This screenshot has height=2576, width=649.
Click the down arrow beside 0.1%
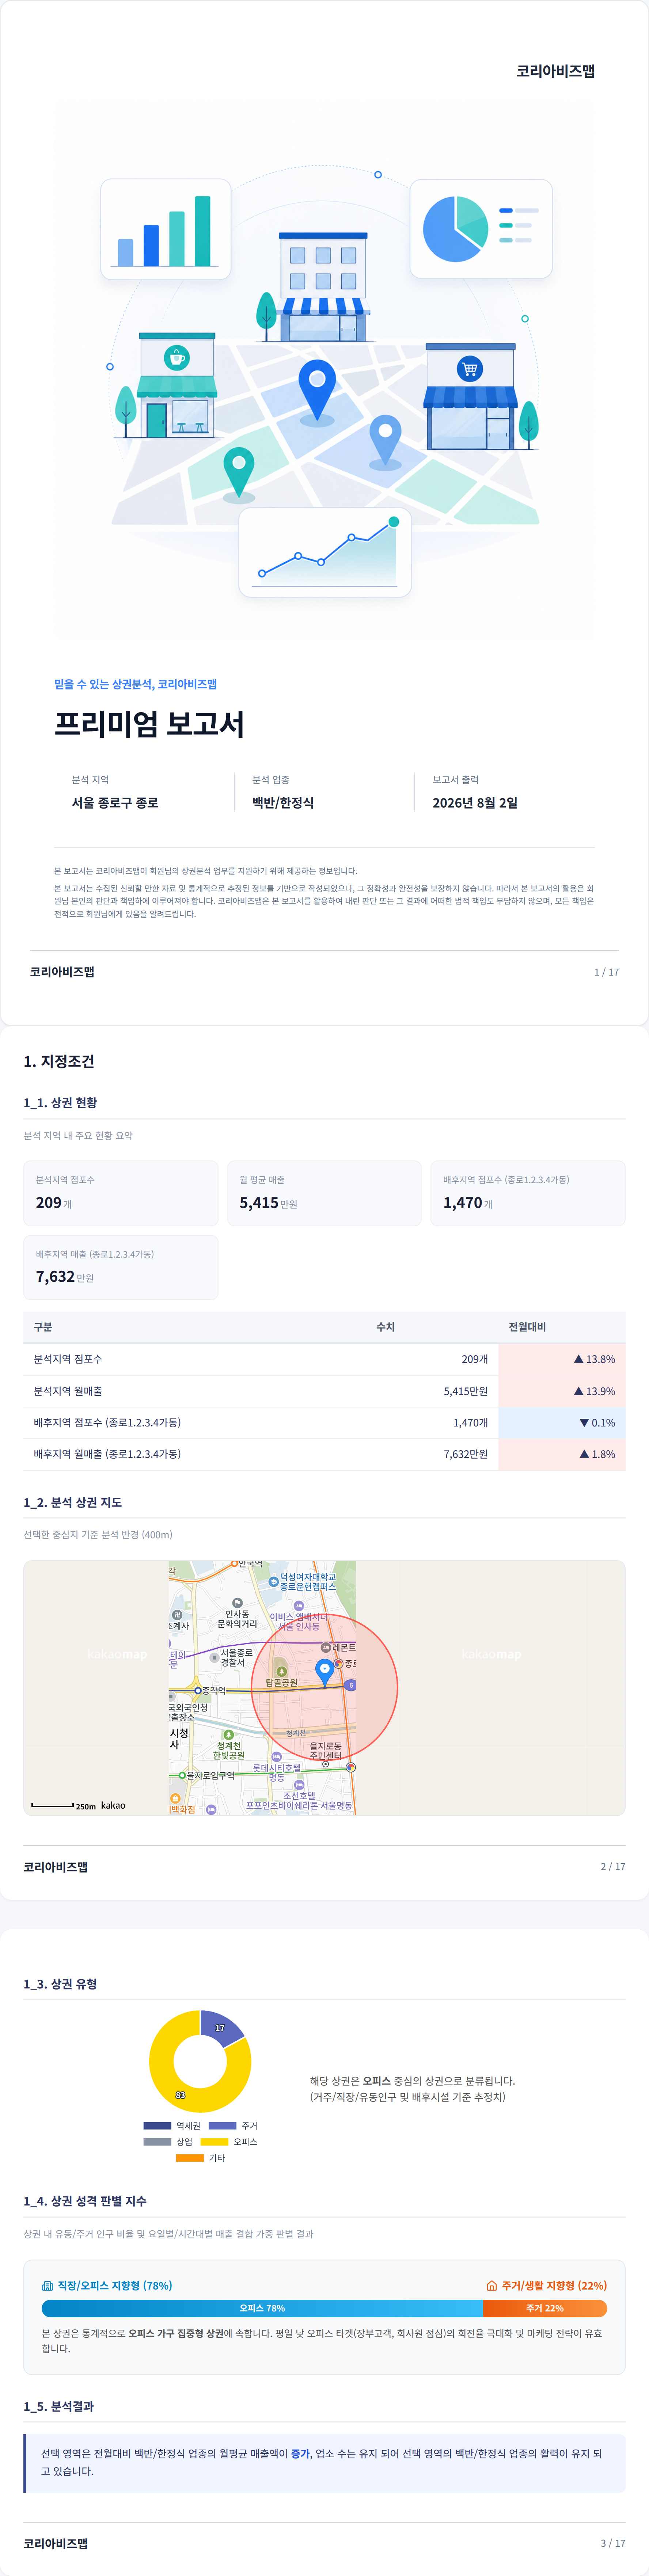click(584, 1422)
